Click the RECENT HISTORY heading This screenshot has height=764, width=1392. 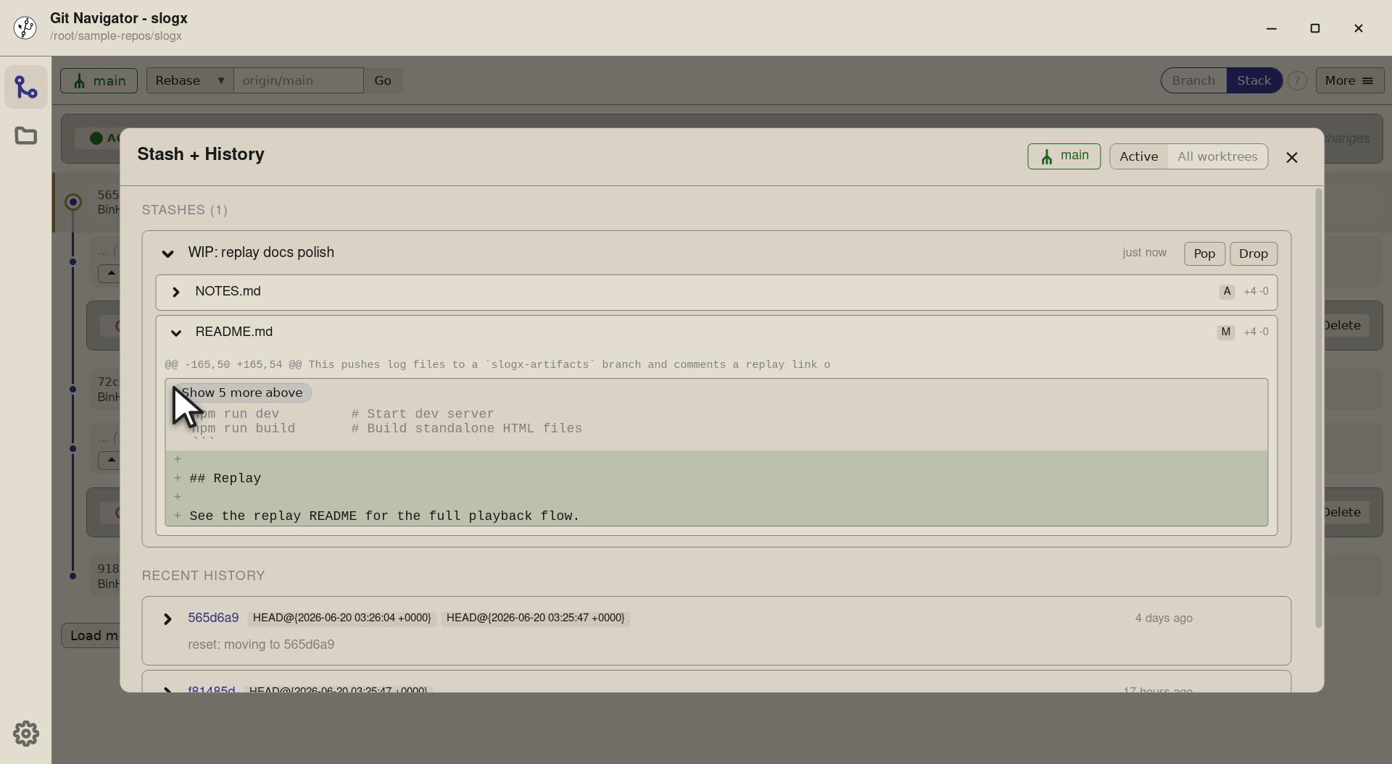point(203,576)
